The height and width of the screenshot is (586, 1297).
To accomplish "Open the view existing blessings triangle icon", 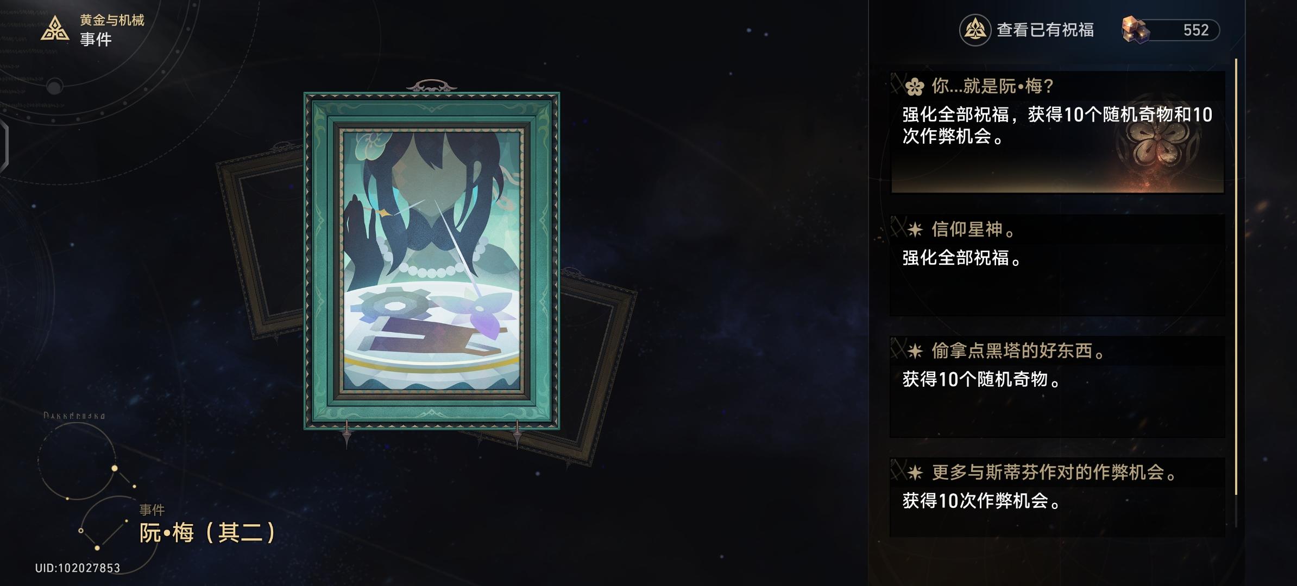I will point(975,30).
